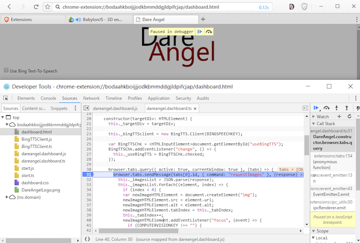Switch to the Network panel tab
The width and height of the screenshot is (360, 243).
click(x=91, y=98)
